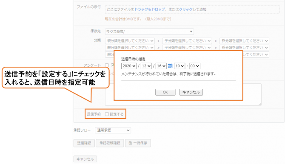Click the クリック link to attach file
This screenshot has width=285, height=164.
point(186,9)
